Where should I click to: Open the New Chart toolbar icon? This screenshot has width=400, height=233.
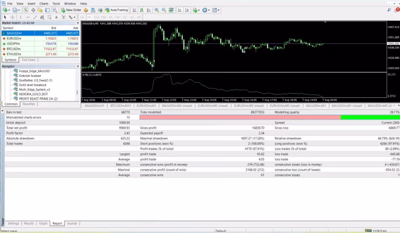(5, 10)
